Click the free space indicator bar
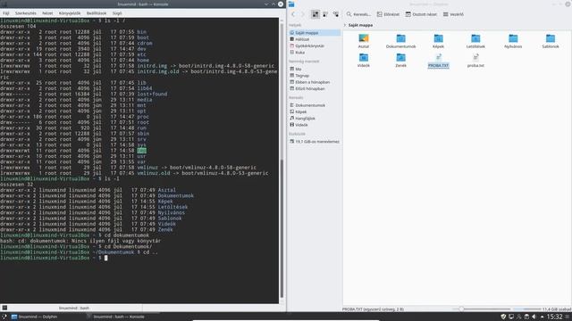 [526, 309]
